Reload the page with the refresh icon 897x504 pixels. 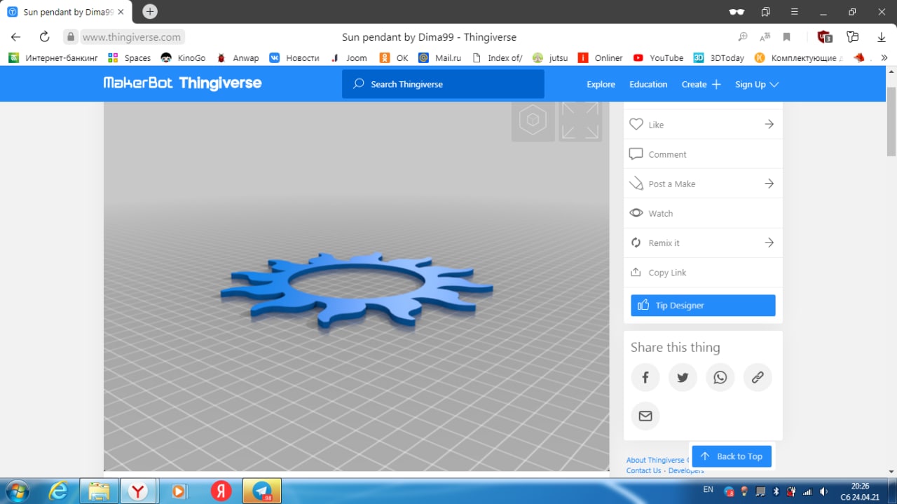44,37
